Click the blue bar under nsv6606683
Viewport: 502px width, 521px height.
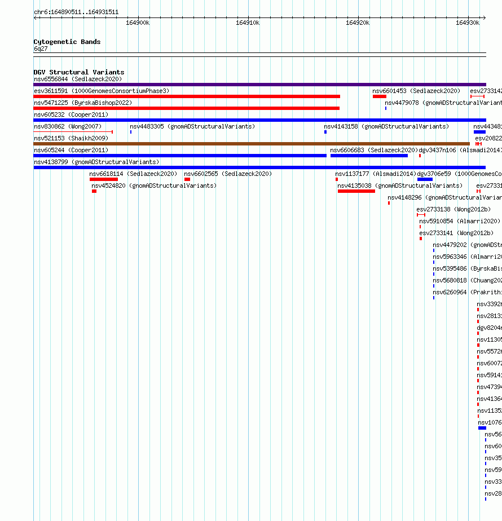369,156
